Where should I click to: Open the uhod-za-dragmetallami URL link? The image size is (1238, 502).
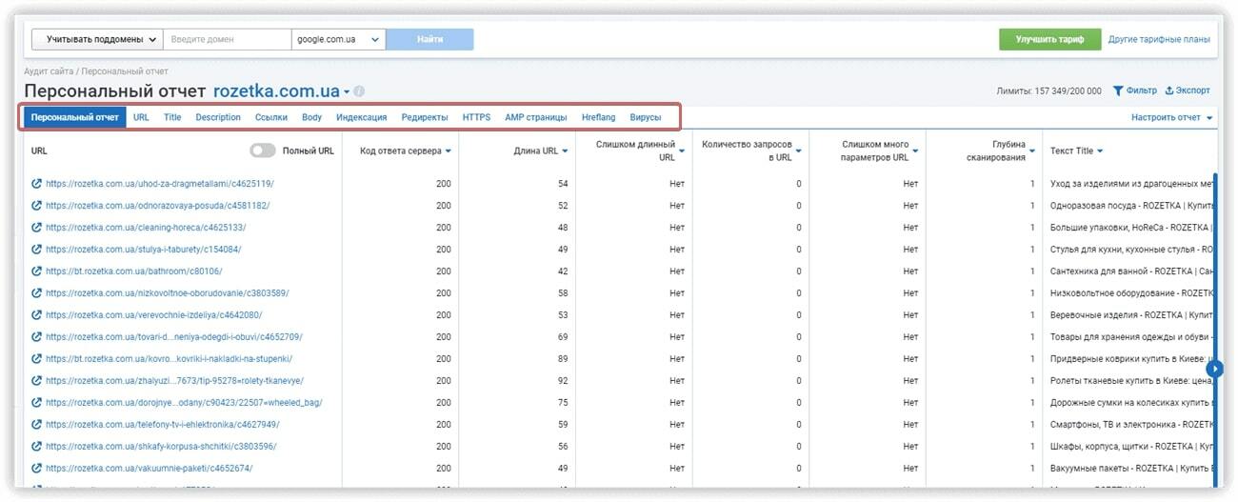(x=159, y=183)
